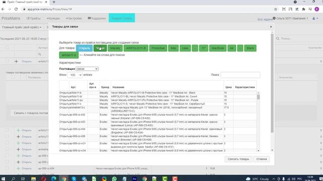This screenshot has width=323, height=181.
Task: Select the 'MacBook' search word tag
Action: click(x=218, y=48)
